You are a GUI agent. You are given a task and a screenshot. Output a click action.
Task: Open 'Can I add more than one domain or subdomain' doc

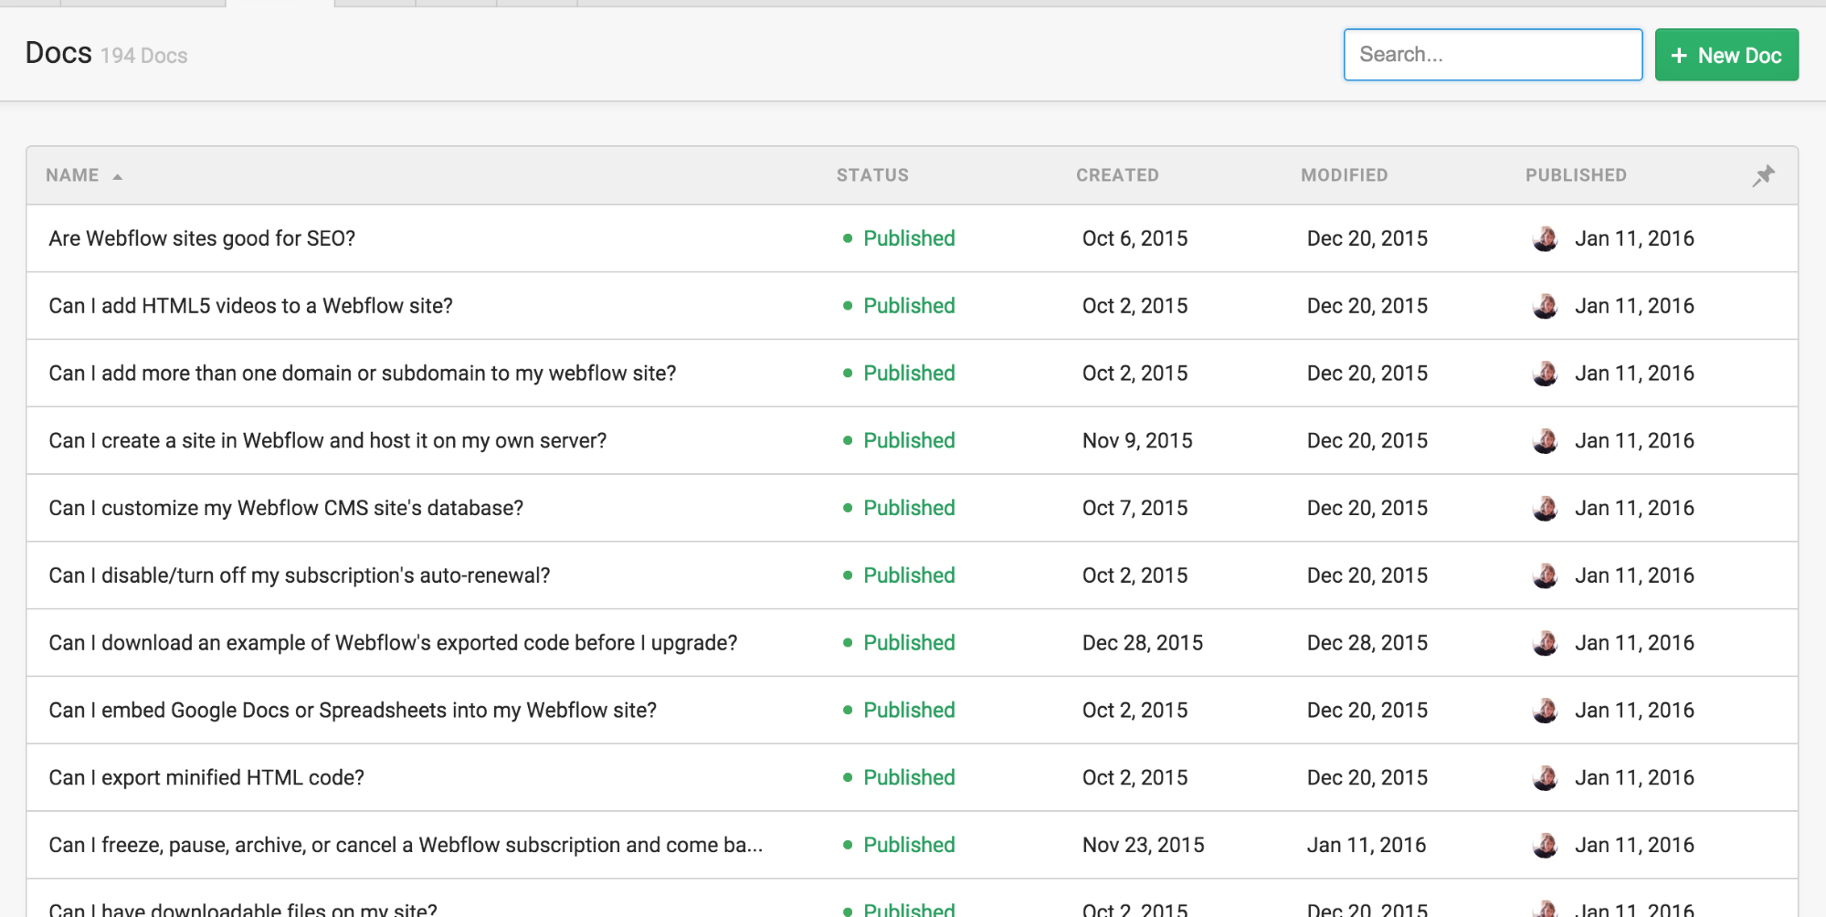point(363,374)
